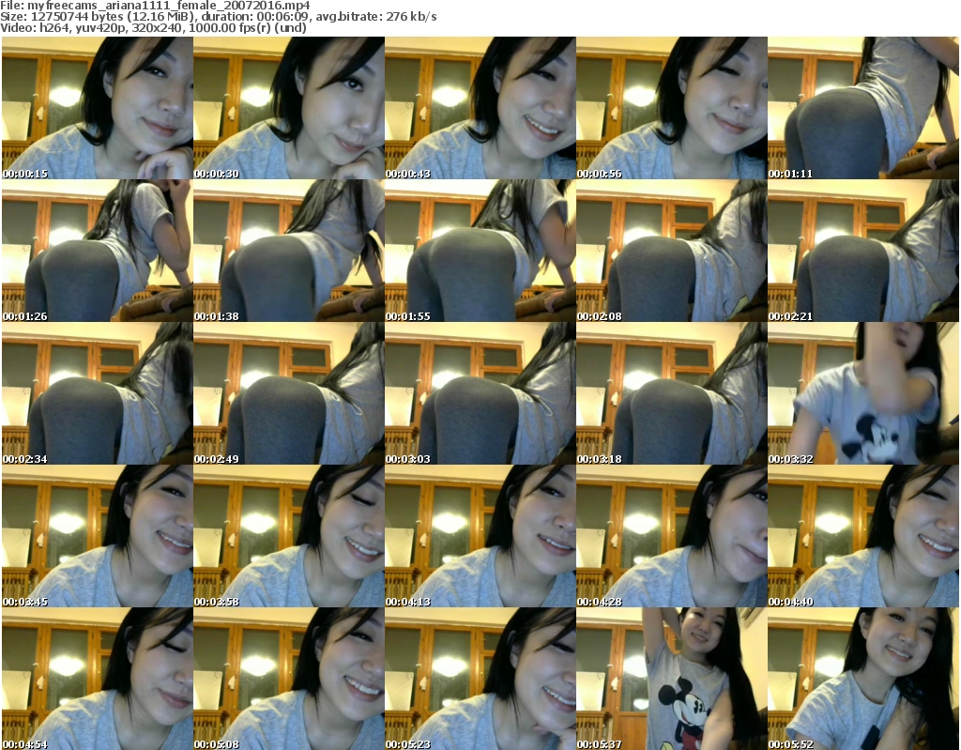Select the frame stamped 00:05:08

click(x=289, y=679)
